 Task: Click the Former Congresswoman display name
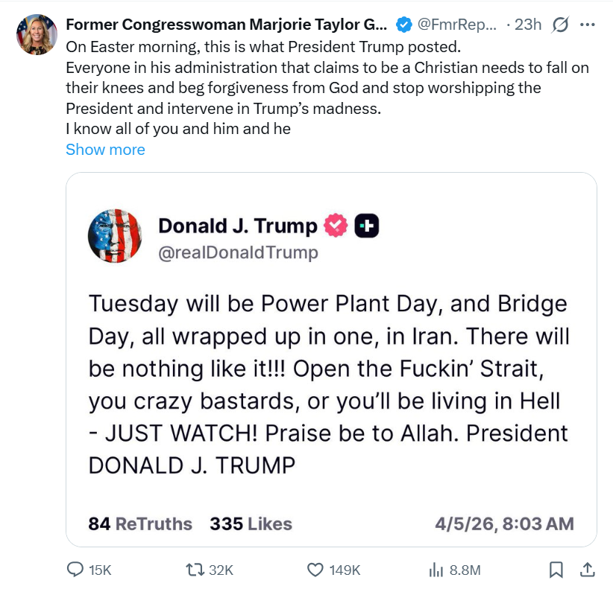[x=227, y=25]
